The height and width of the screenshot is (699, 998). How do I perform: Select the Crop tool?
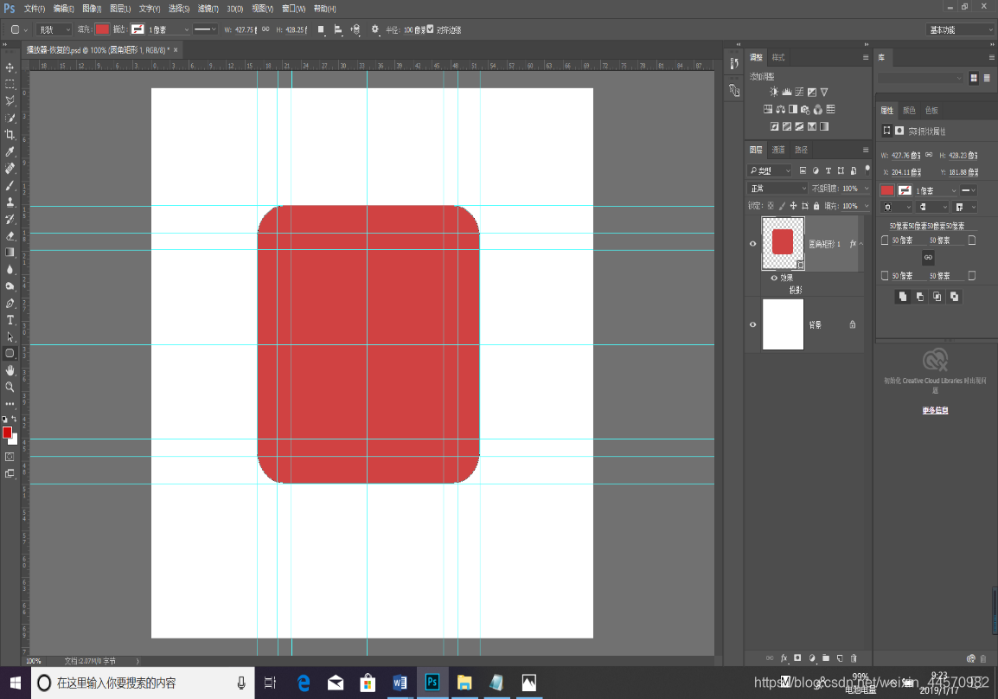pyautogui.click(x=10, y=135)
